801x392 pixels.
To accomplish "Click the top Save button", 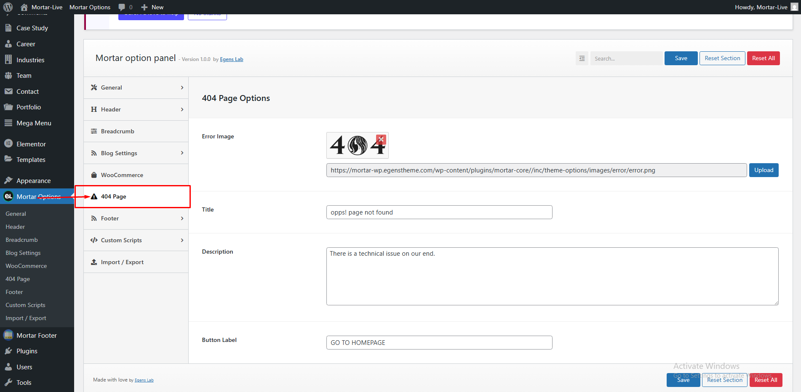I will pos(681,58).
